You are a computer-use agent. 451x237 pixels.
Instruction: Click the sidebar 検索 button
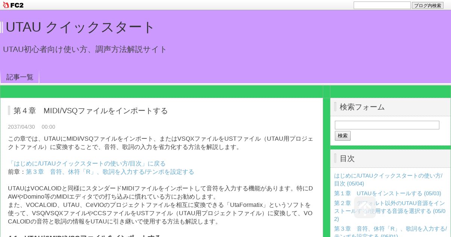click(x=342, y=136)
